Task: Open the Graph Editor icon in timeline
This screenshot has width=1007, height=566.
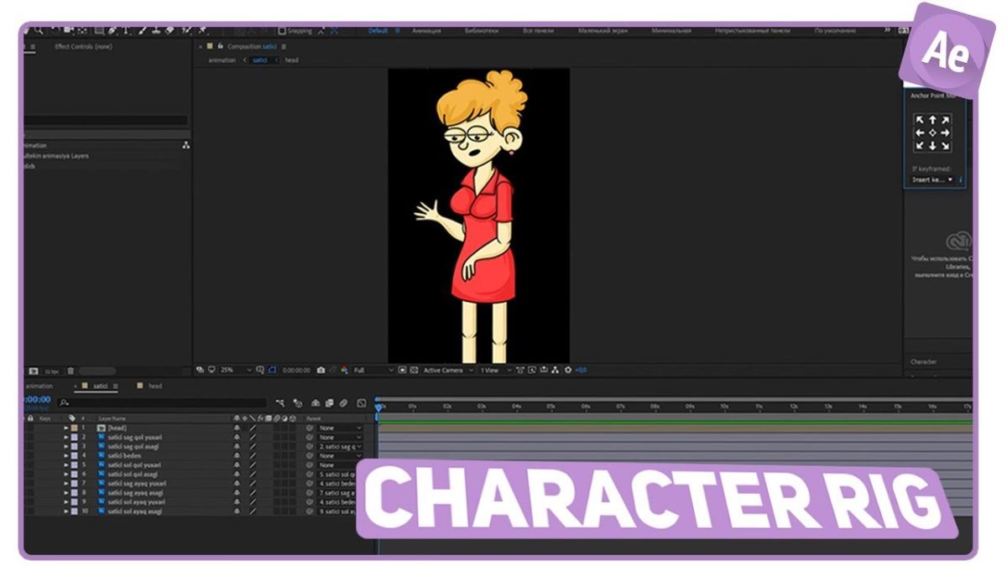Action: pyautogui.click(x=362, y=403)
